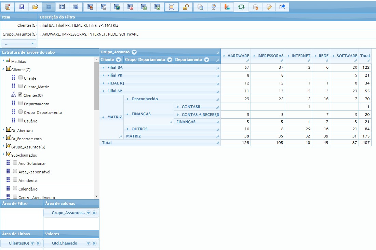Click the export to PDF table icon
The width and height of the screenshot is (376, 250).
(130, 7)
